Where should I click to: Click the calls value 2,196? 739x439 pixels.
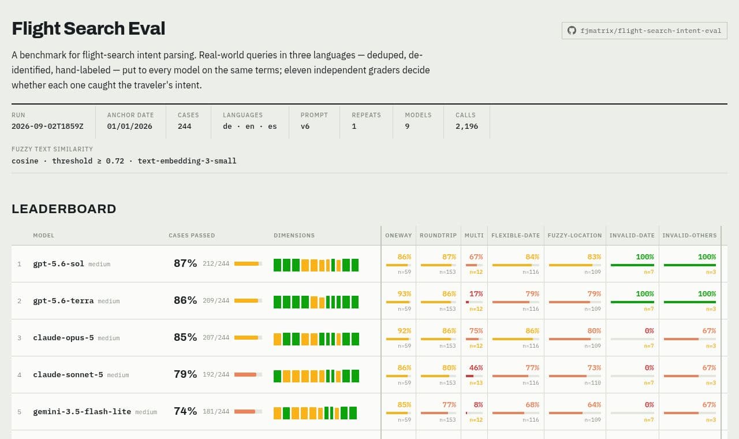pos(466,126)
